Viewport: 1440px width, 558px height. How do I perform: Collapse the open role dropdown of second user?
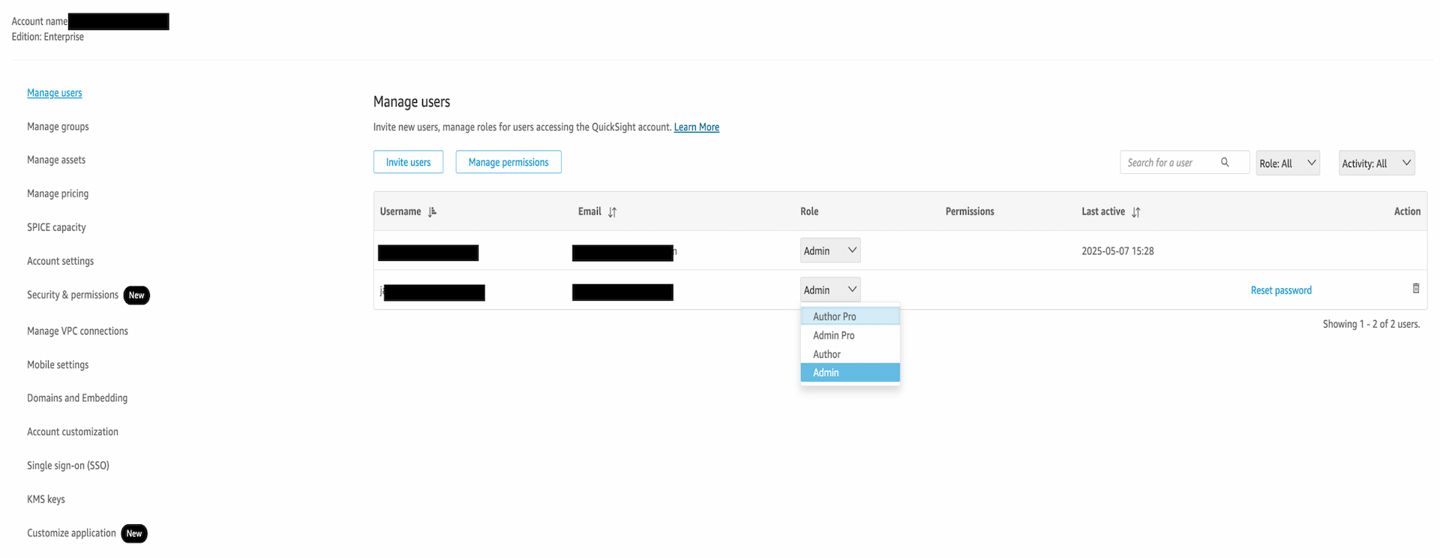(x=830, y=289)
